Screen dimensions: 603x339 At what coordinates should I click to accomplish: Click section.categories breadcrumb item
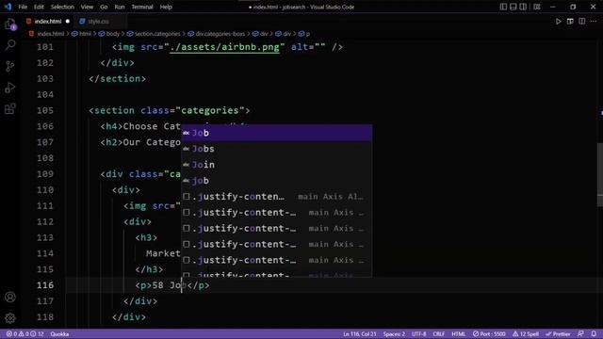[157, 34]
